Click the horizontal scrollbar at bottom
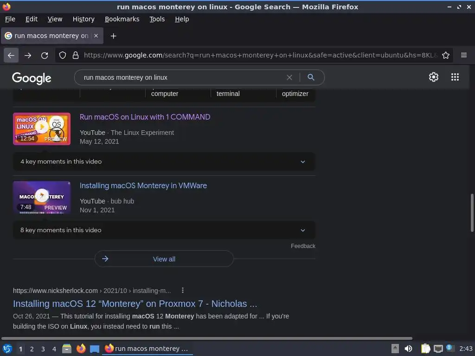 [x=207, y=338]
